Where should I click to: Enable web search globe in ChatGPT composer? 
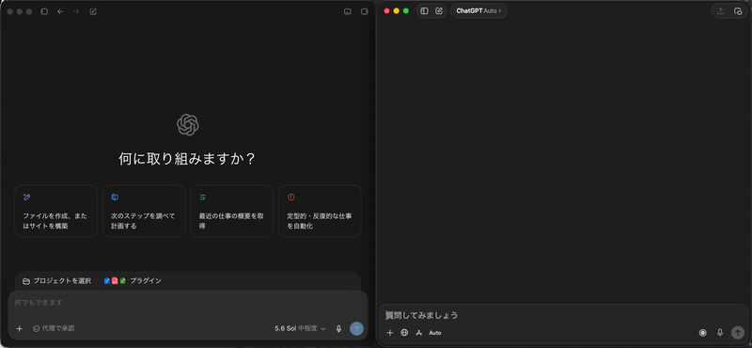[404, 333]
